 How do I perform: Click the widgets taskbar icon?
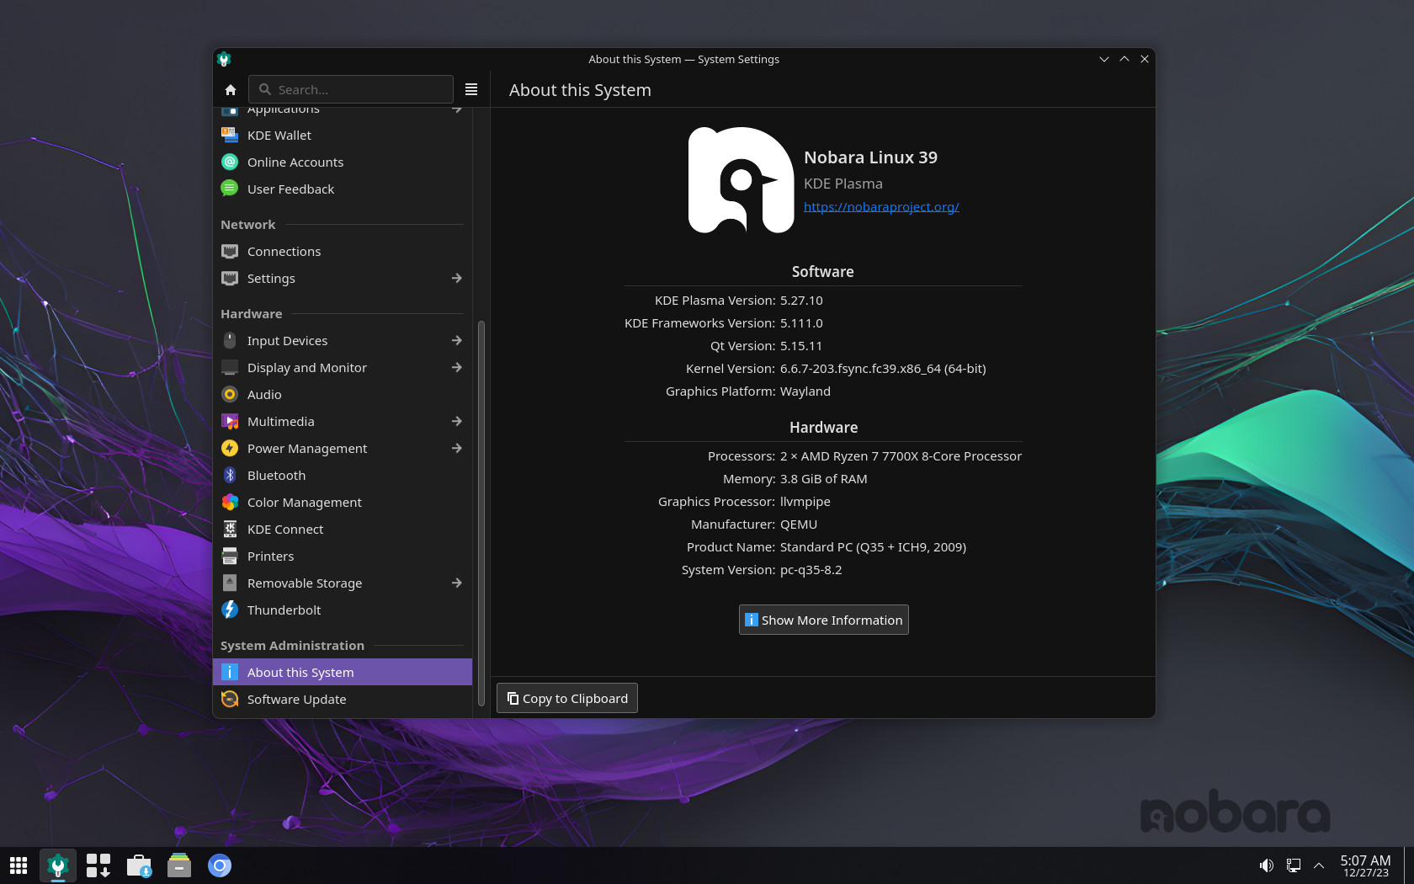coord(98,865)
